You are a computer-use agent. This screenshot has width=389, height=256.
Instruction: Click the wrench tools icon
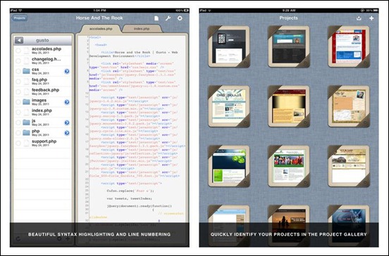coord(168,18)
